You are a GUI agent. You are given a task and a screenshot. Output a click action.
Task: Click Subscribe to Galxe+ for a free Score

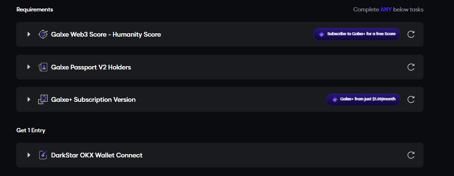pos(357,34)
